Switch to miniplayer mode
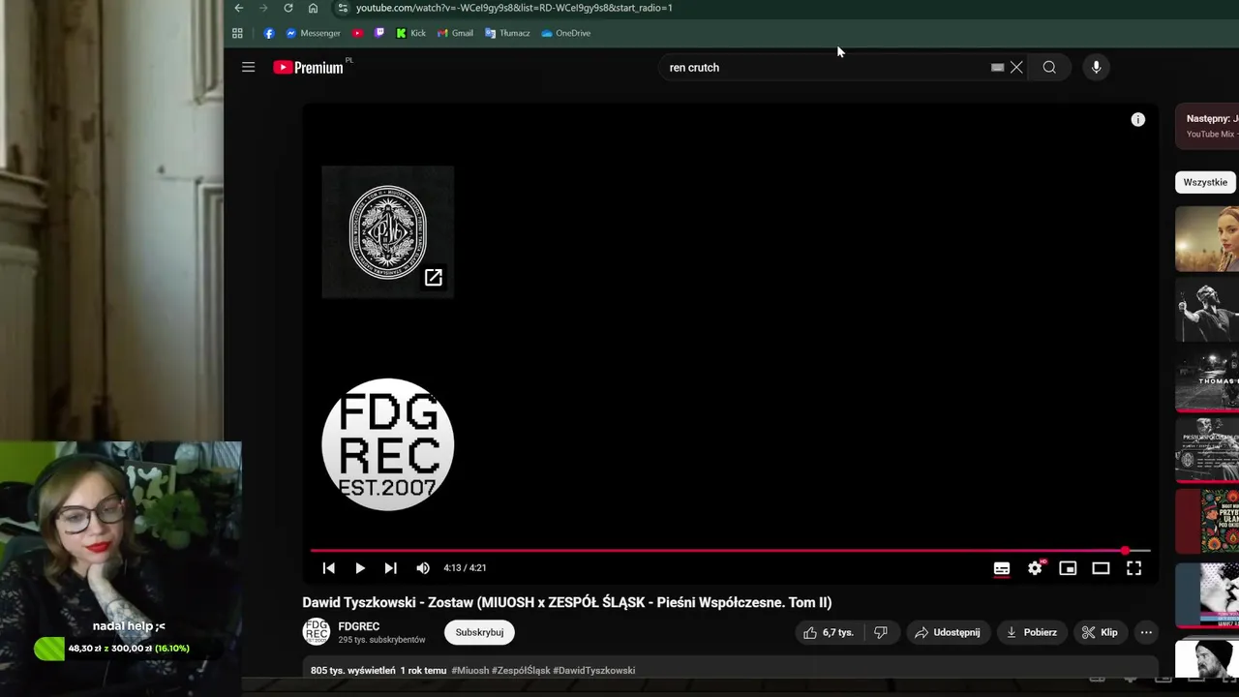This screenshot has height=697, width=1239. point(1068,568)
